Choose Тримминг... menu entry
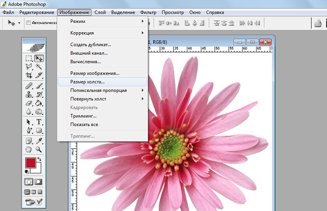The height and width of the screenshot is (211, 327). tap(103, 116)
